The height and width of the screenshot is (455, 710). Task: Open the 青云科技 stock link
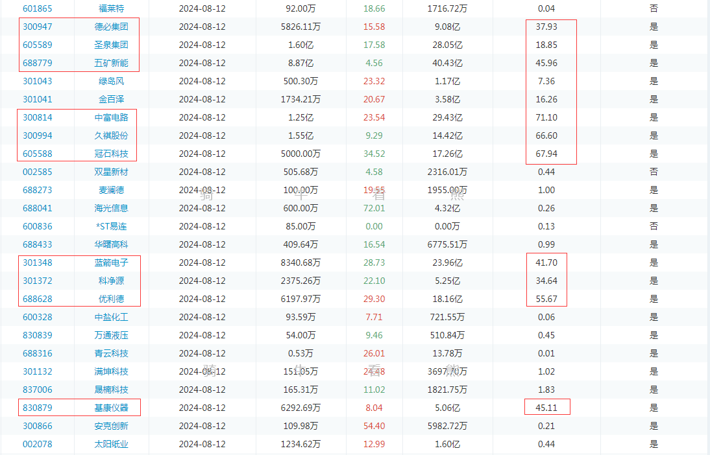pyautogui.click(x=112, y=353)
